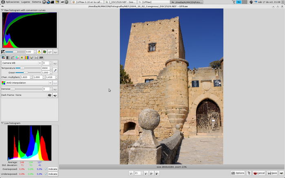
Task: Zoom out of the preview image
Action: [131, 173]
